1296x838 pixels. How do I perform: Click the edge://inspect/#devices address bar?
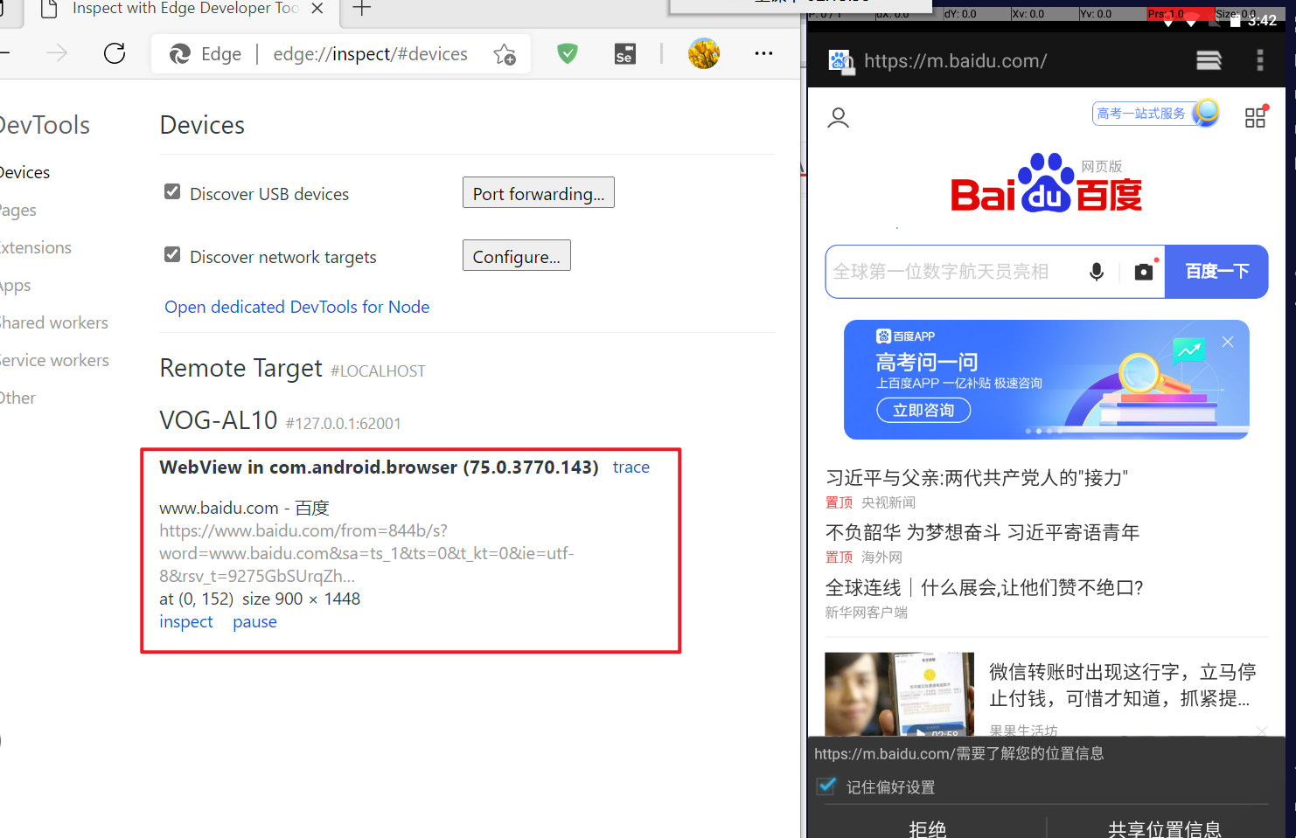coord(370,54)
